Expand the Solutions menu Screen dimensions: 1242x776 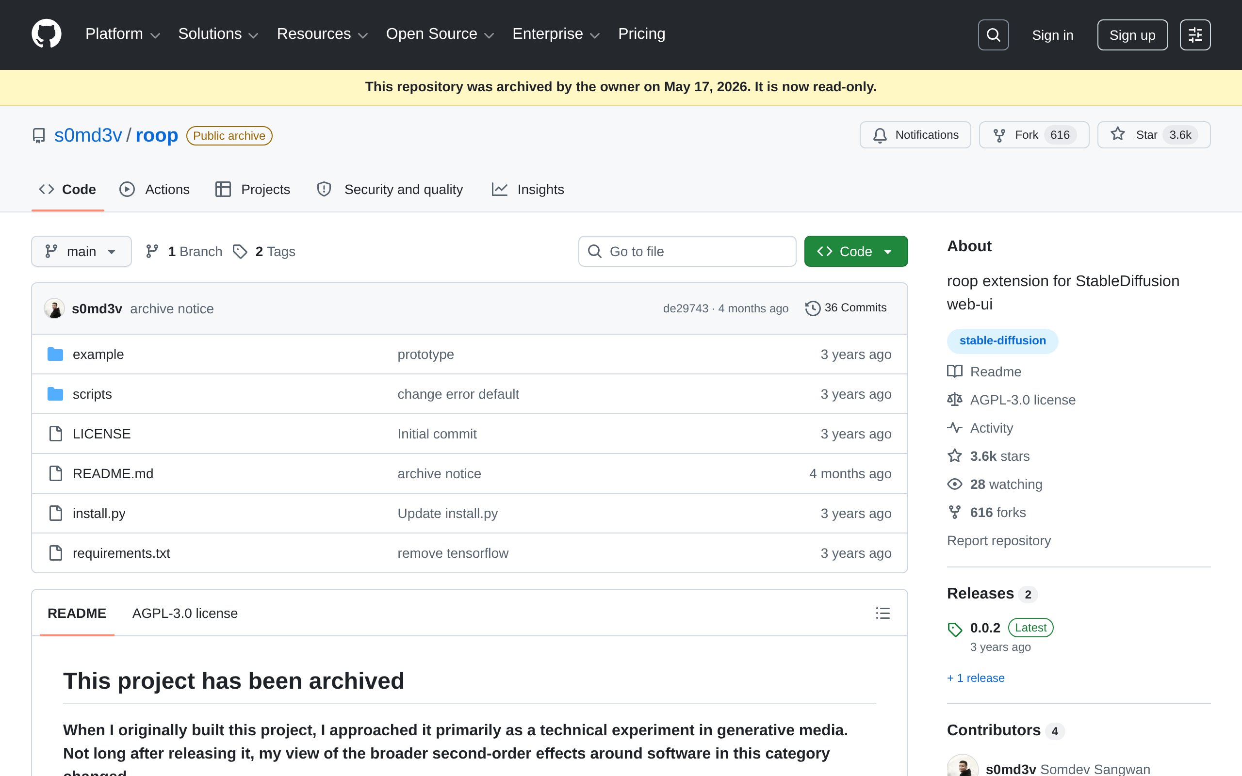pyautogui.click(x=218, y=34)
